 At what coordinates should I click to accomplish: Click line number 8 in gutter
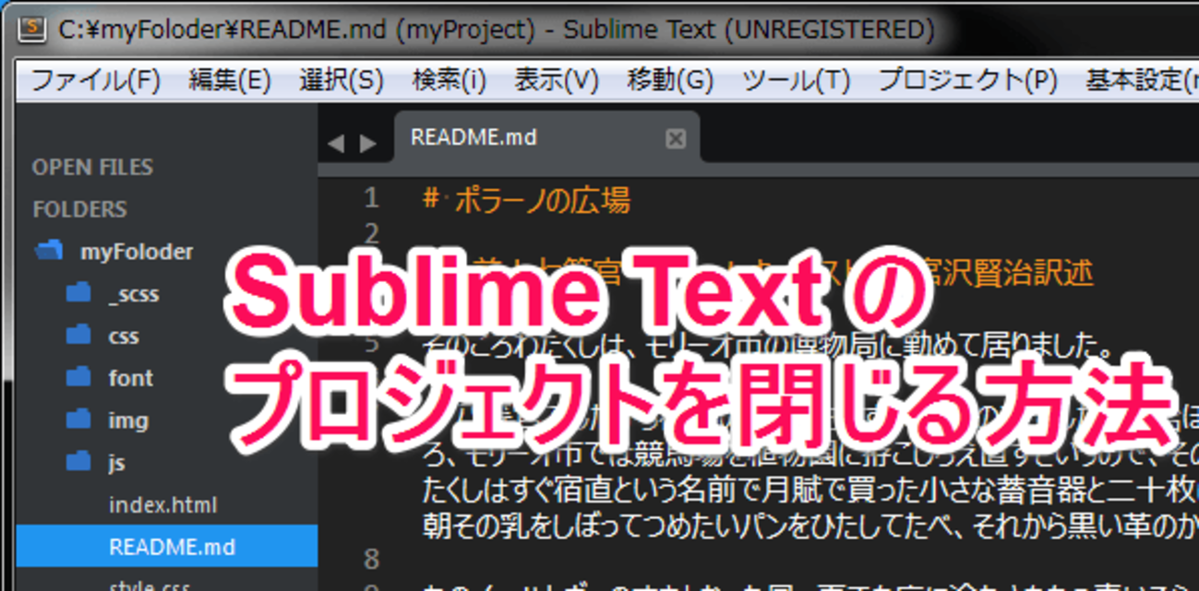(x=371, y=559)
